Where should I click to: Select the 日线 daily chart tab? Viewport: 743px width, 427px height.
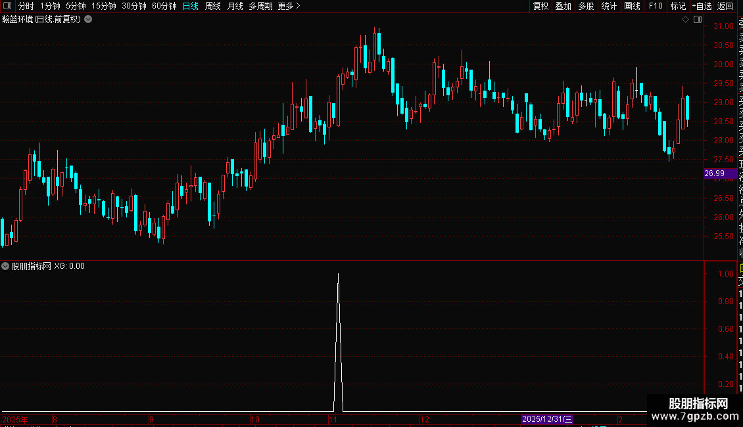191,6
